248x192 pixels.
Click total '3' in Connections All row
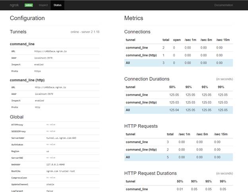pos(163,63)
